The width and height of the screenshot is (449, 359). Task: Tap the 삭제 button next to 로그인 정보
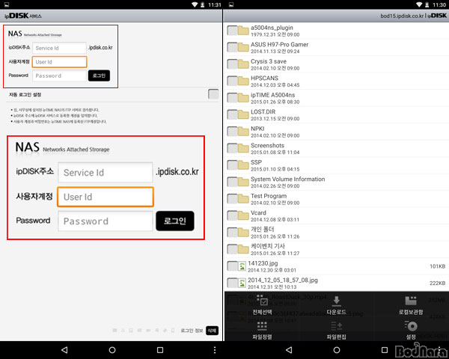point(212,331)
